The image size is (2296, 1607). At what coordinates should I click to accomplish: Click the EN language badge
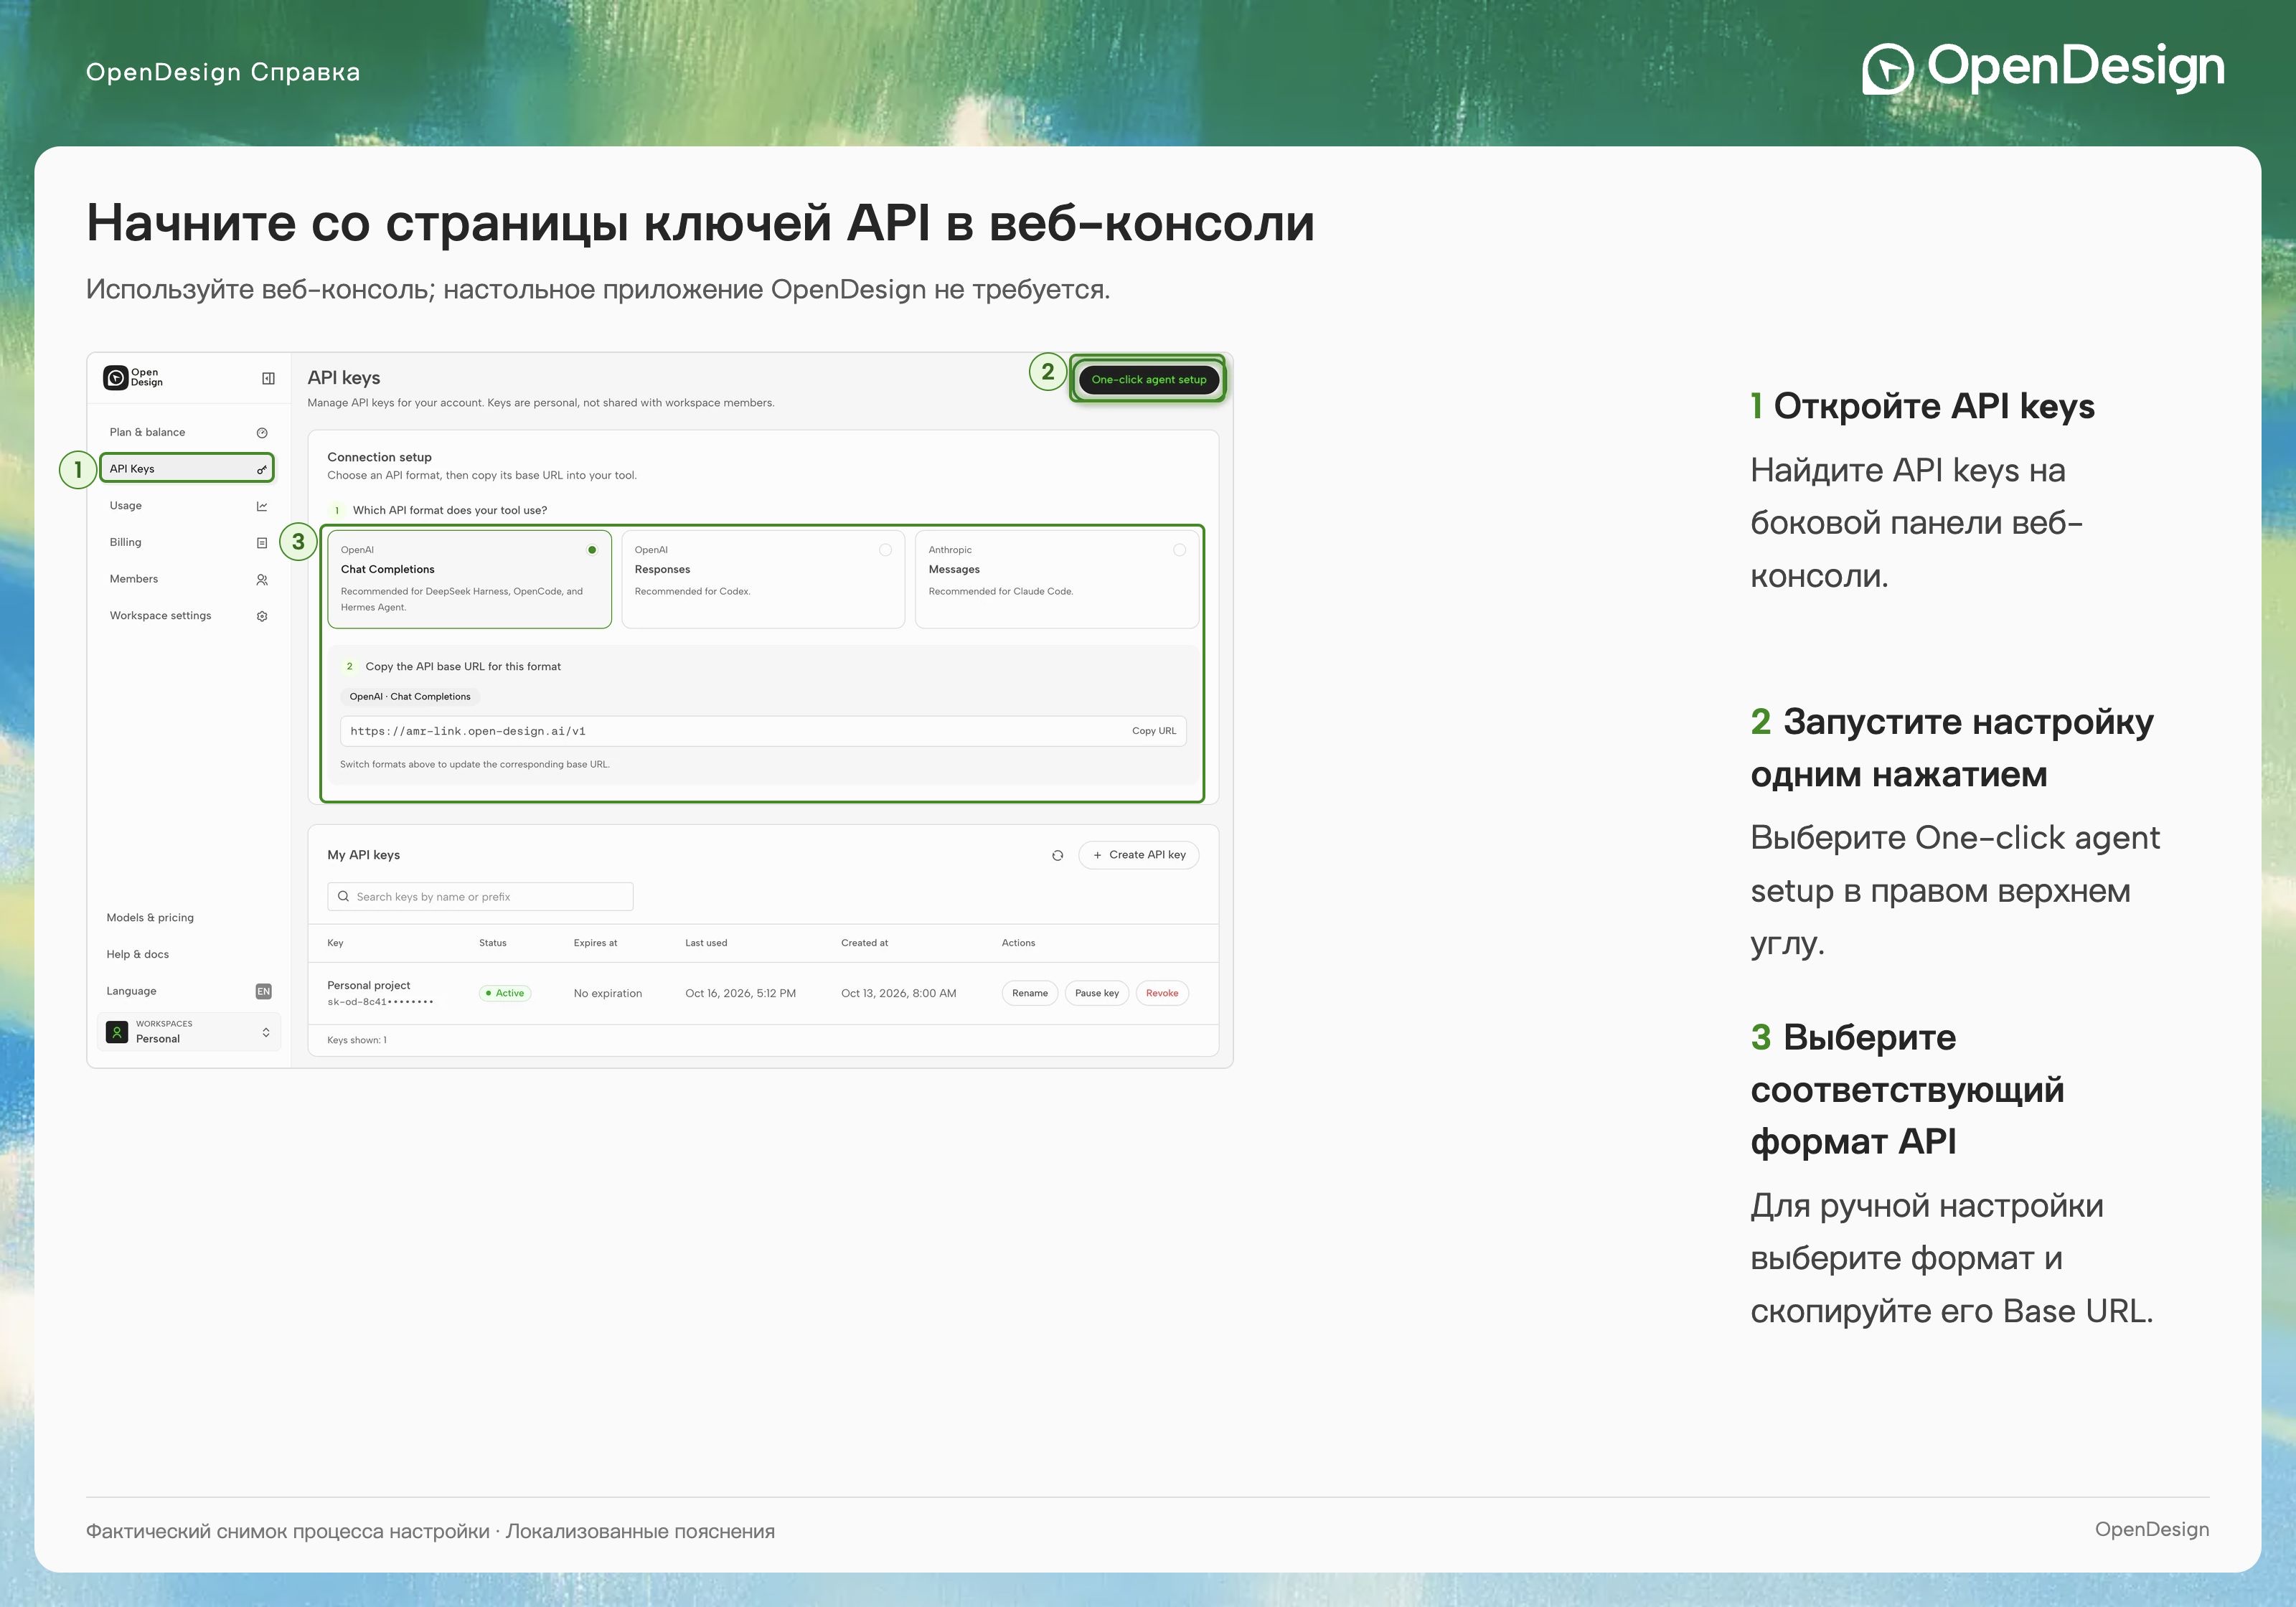pyautogui.click(x=263, y=991)
